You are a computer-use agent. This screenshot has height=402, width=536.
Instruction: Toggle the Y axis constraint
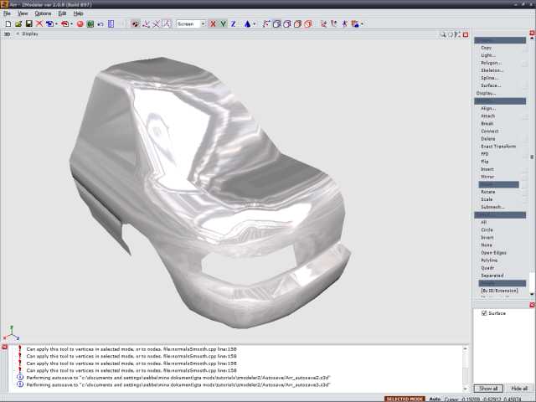223,24
